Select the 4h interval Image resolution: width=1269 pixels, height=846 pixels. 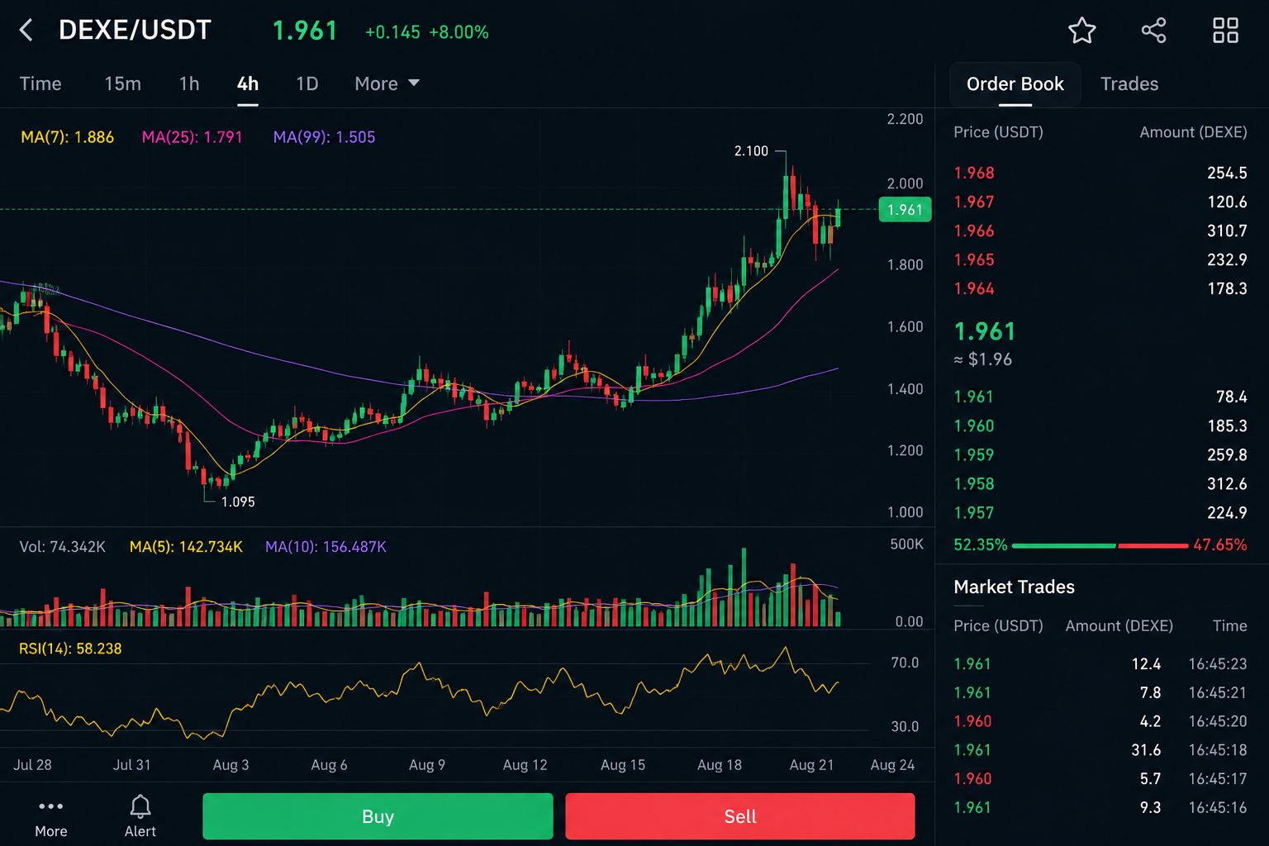(248, 83)
